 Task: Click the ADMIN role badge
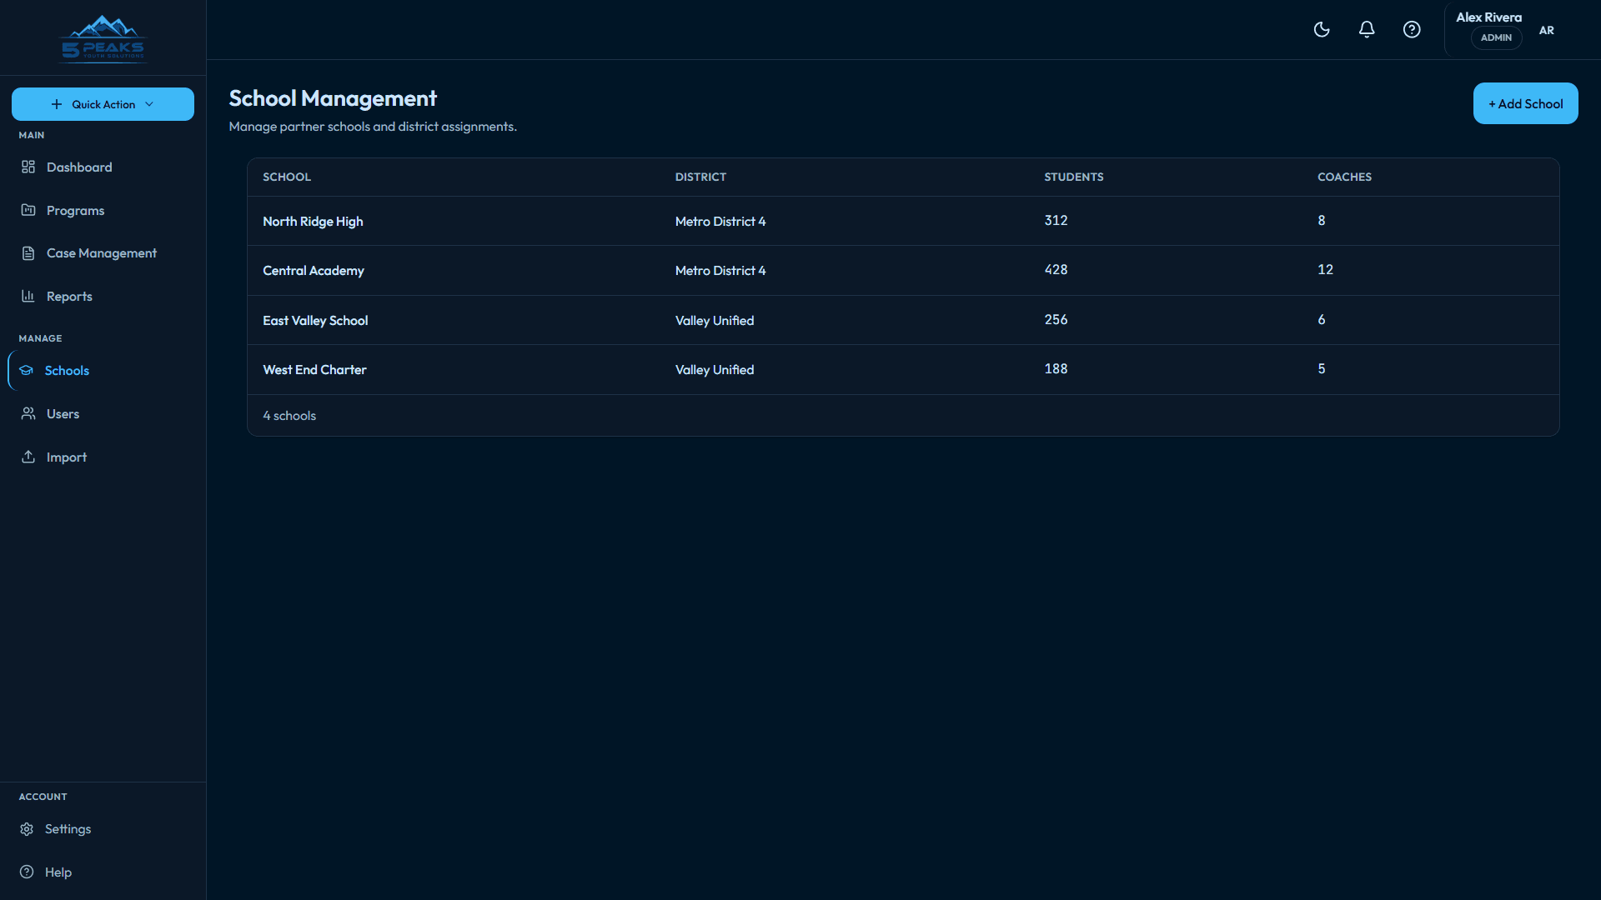point(1496,37)
